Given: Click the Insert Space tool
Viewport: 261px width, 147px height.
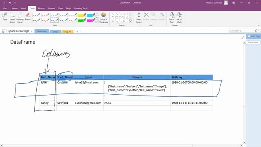Looking at the screenshot, I should point(139,18).
